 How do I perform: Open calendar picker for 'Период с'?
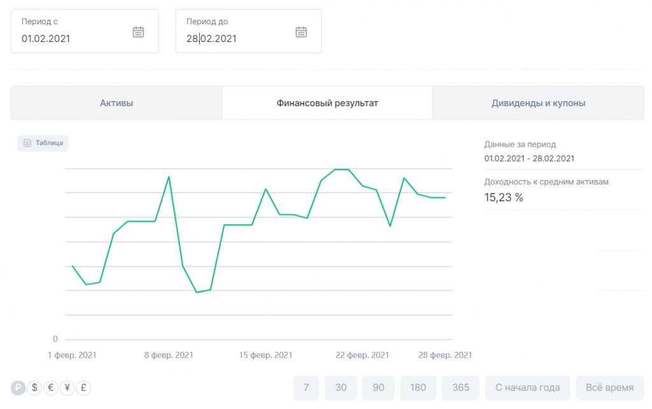point(138,32)
